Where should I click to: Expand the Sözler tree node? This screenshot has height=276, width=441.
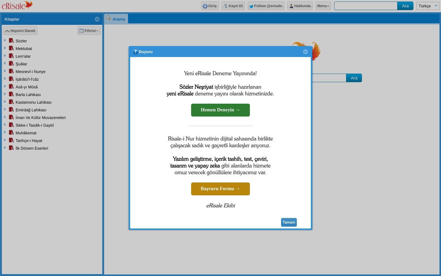click(x=5, y=40)
